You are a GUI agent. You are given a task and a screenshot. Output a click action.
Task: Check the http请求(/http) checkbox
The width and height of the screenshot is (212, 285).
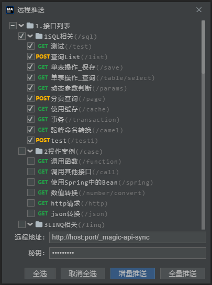(31, 203)
